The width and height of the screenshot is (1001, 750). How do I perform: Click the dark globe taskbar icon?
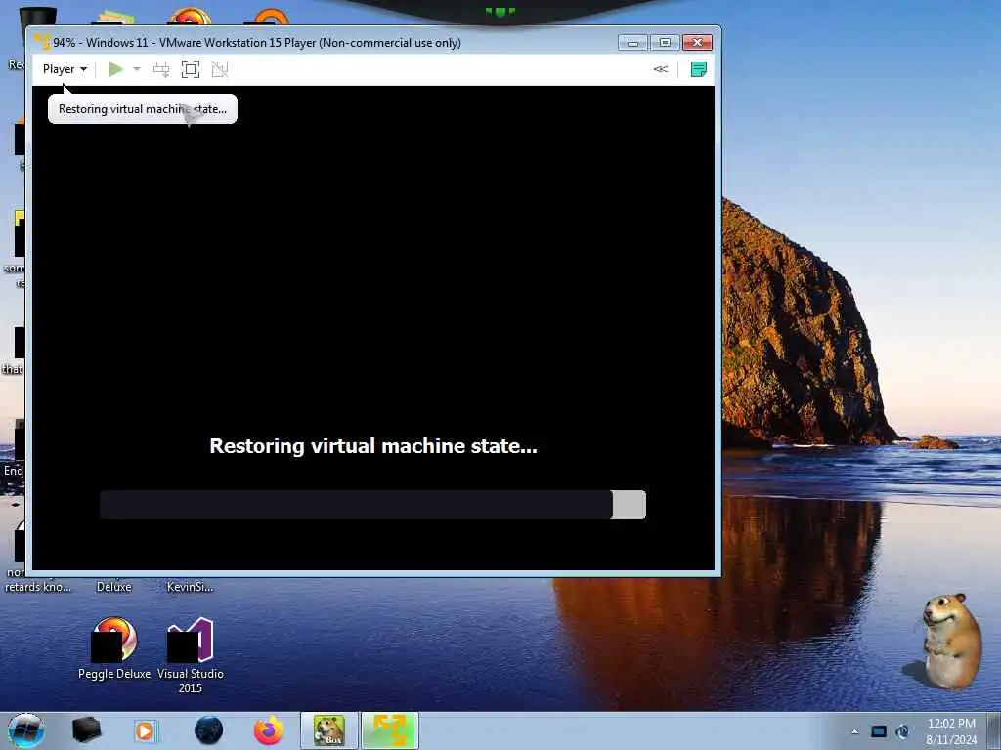[209, 730]
